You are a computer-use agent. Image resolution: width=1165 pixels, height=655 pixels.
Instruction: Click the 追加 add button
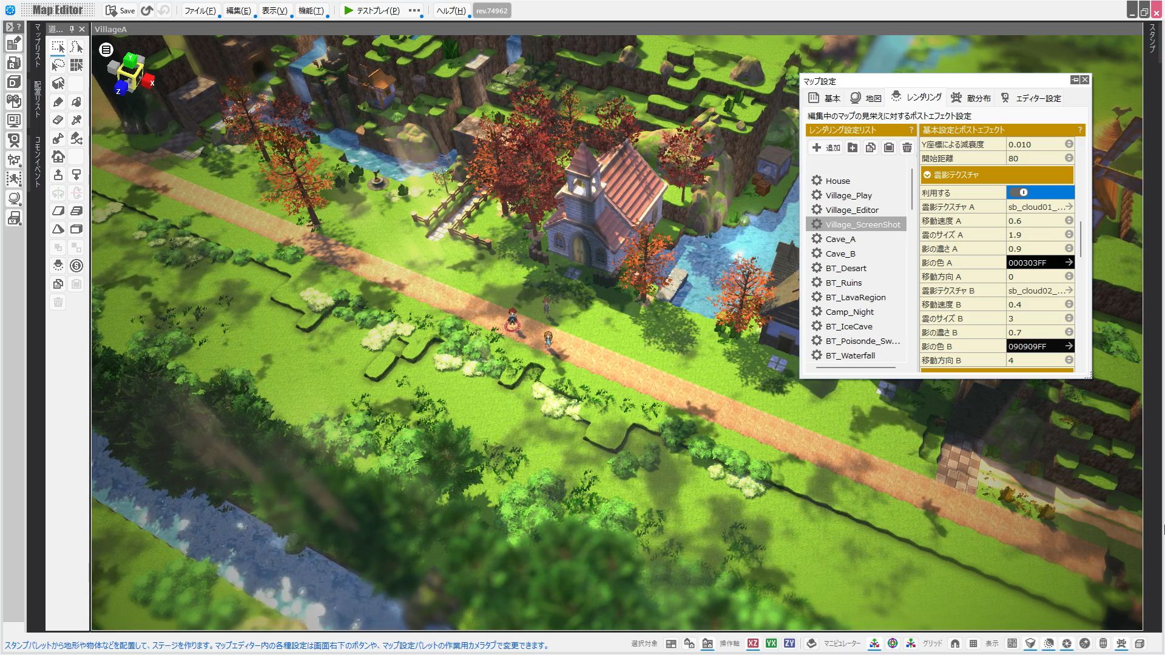[826, 147]
